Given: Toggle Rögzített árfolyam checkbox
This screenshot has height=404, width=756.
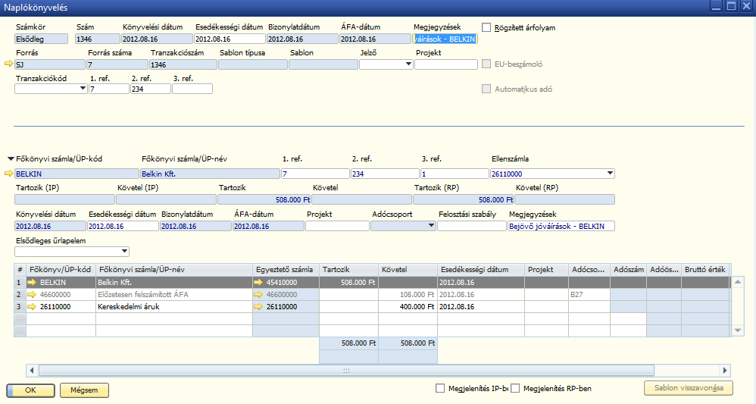Looking at the screenshot, I should (x=486, y=27).
